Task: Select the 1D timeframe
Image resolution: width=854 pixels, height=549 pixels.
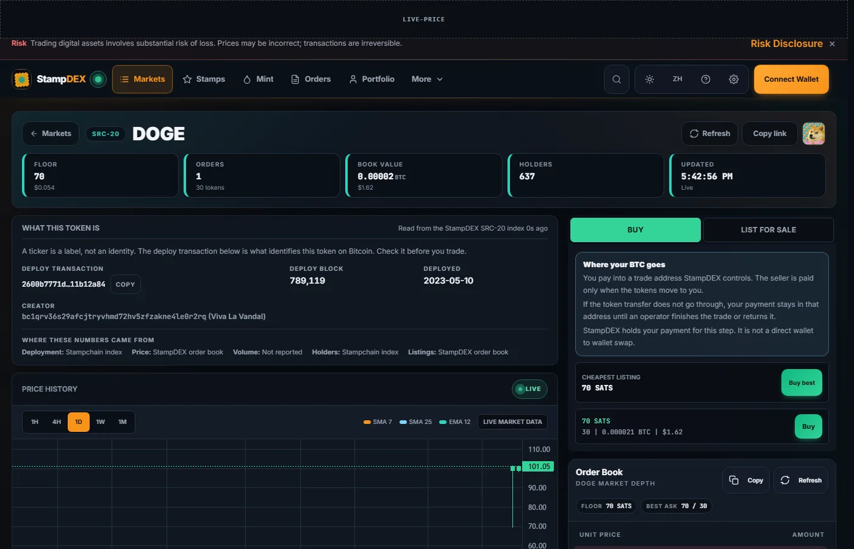Action: click(x=79, y=422)
